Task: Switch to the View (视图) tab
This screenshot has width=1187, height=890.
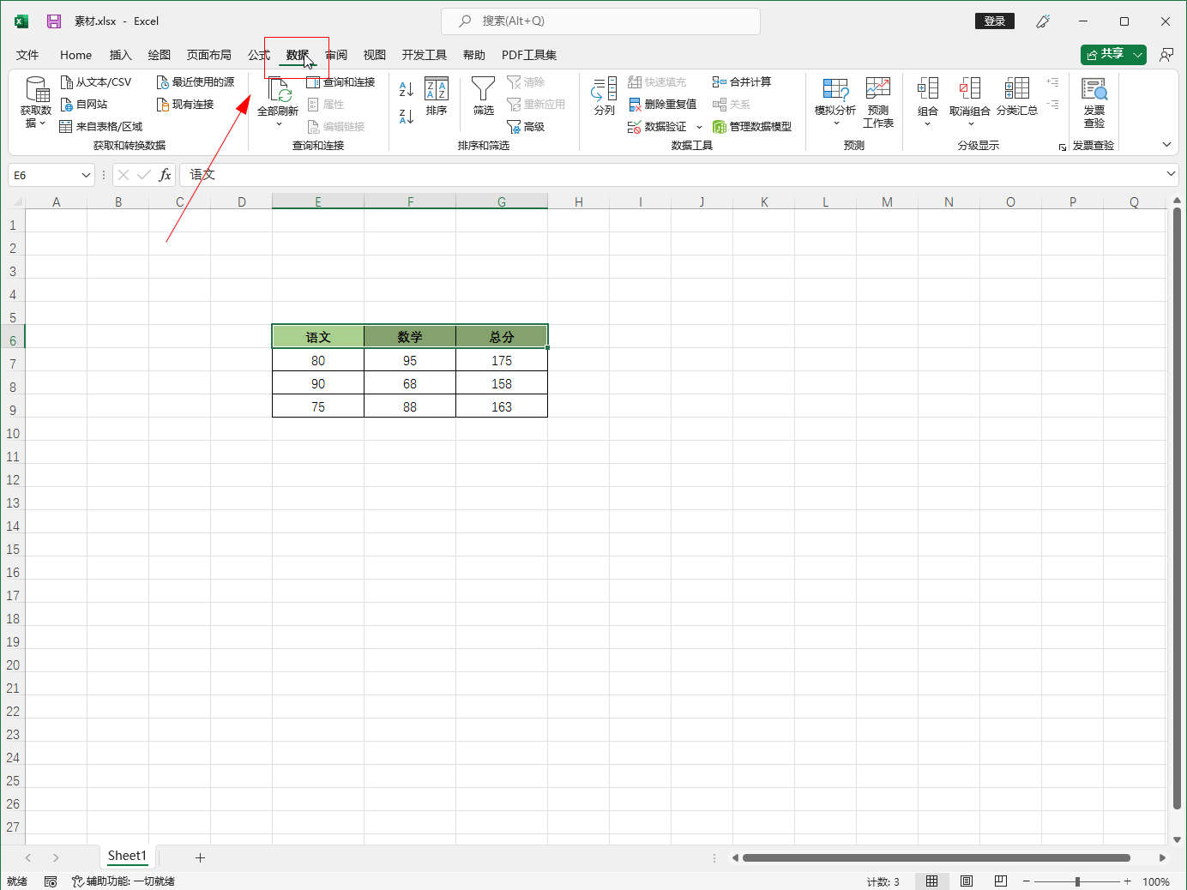Action: click(374, 55)
